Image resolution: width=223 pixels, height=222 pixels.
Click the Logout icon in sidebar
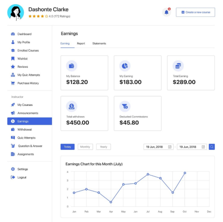click(x=13, y=177)
